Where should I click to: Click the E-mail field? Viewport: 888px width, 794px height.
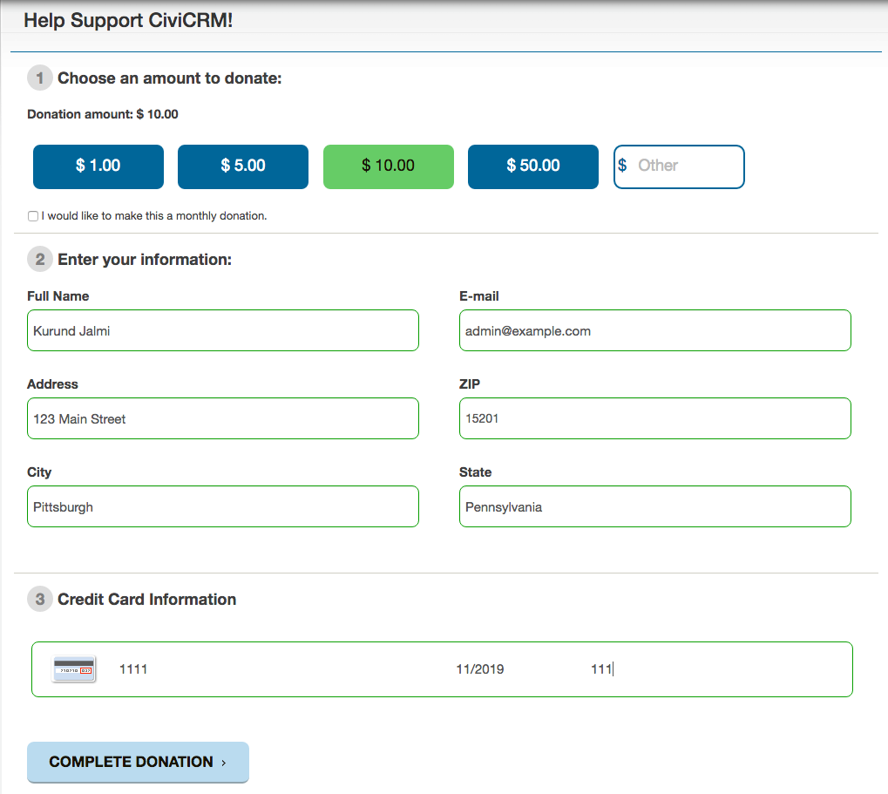pos(655,330)
